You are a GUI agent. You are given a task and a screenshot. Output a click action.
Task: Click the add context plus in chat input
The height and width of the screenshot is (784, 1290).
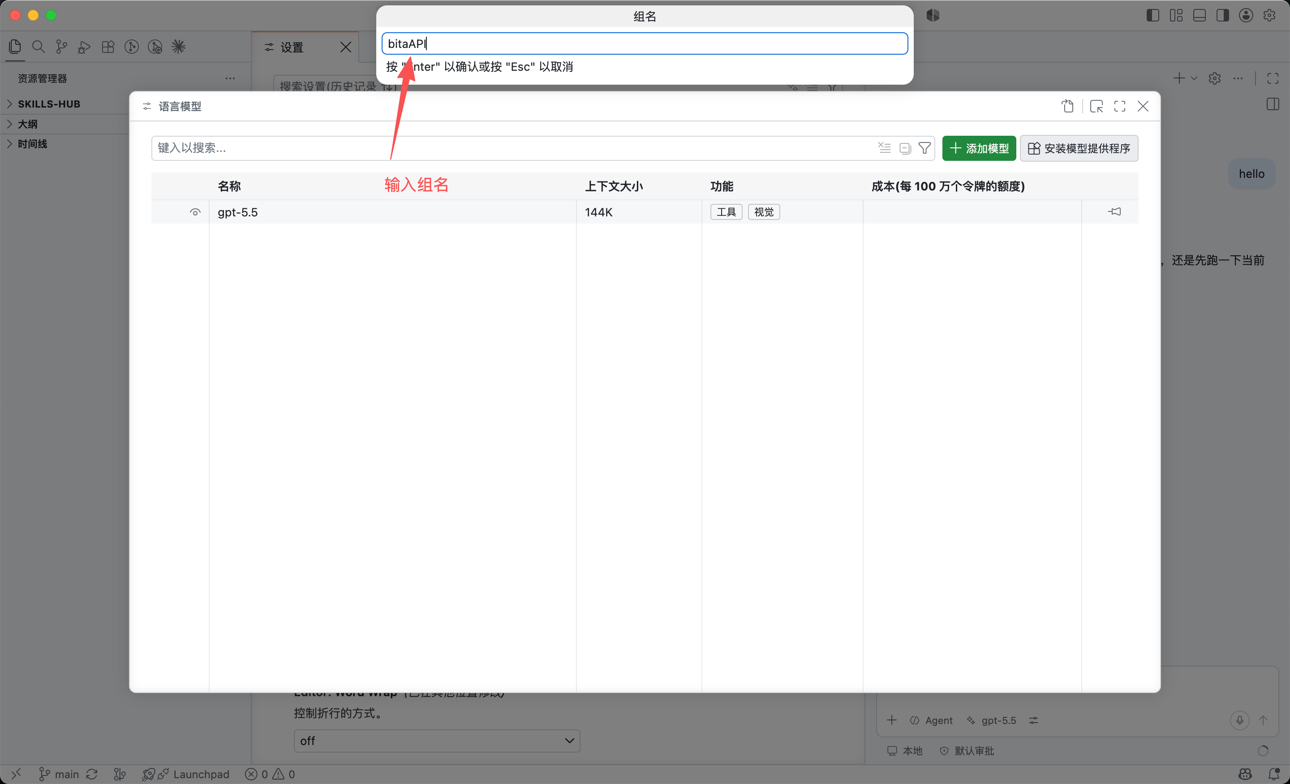[892, 720]
